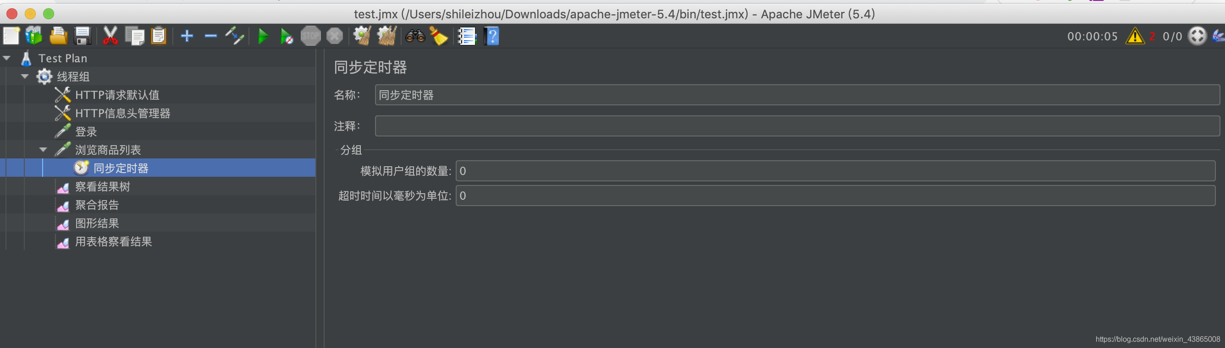Viewport: 1225px width, 348px height.
Task: Click the 名称 name input field
Action: (797, 95)
